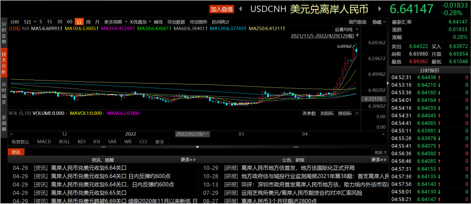Select the WR indicator

(x=128, y=142)
